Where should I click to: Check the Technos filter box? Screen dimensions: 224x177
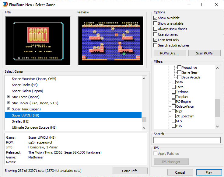coord(173,92)
